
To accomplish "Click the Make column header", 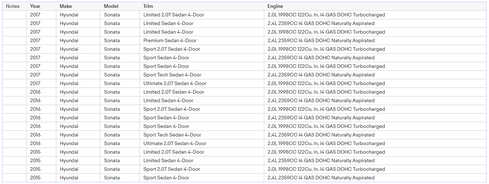I will [x=66, y=6].
